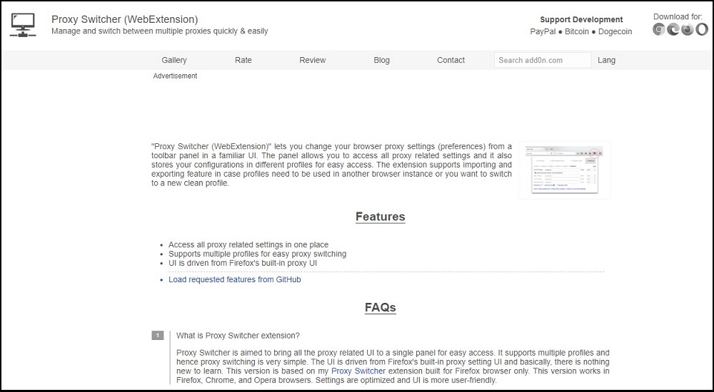The image size is (714, 392).
Task: Open the extension screenshot thumbnail
Action: tap(564, 170)
